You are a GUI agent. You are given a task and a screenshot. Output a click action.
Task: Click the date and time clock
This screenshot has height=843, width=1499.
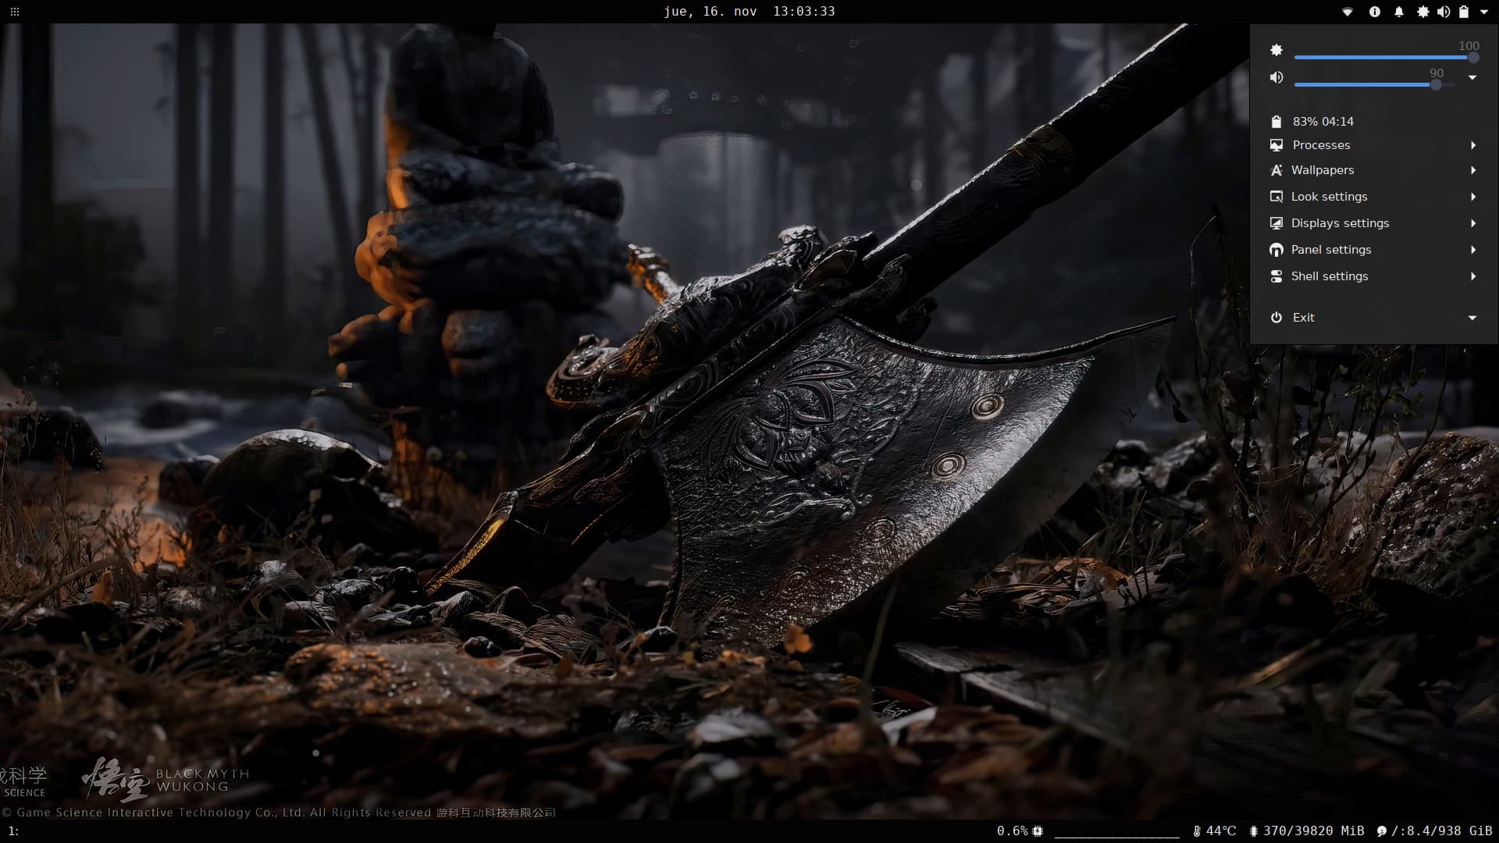(x=749, y=12)
